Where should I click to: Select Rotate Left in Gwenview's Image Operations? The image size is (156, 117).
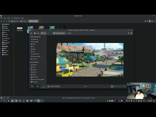34,39
